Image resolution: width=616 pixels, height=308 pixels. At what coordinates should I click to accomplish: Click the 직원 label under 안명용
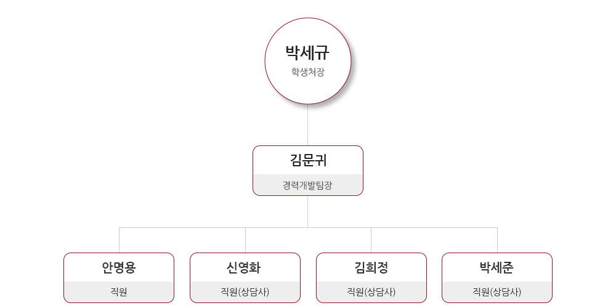[x=119, y=292]
